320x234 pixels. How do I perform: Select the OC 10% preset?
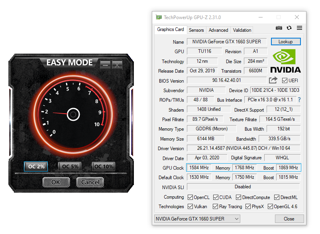[x=104, y=166]
